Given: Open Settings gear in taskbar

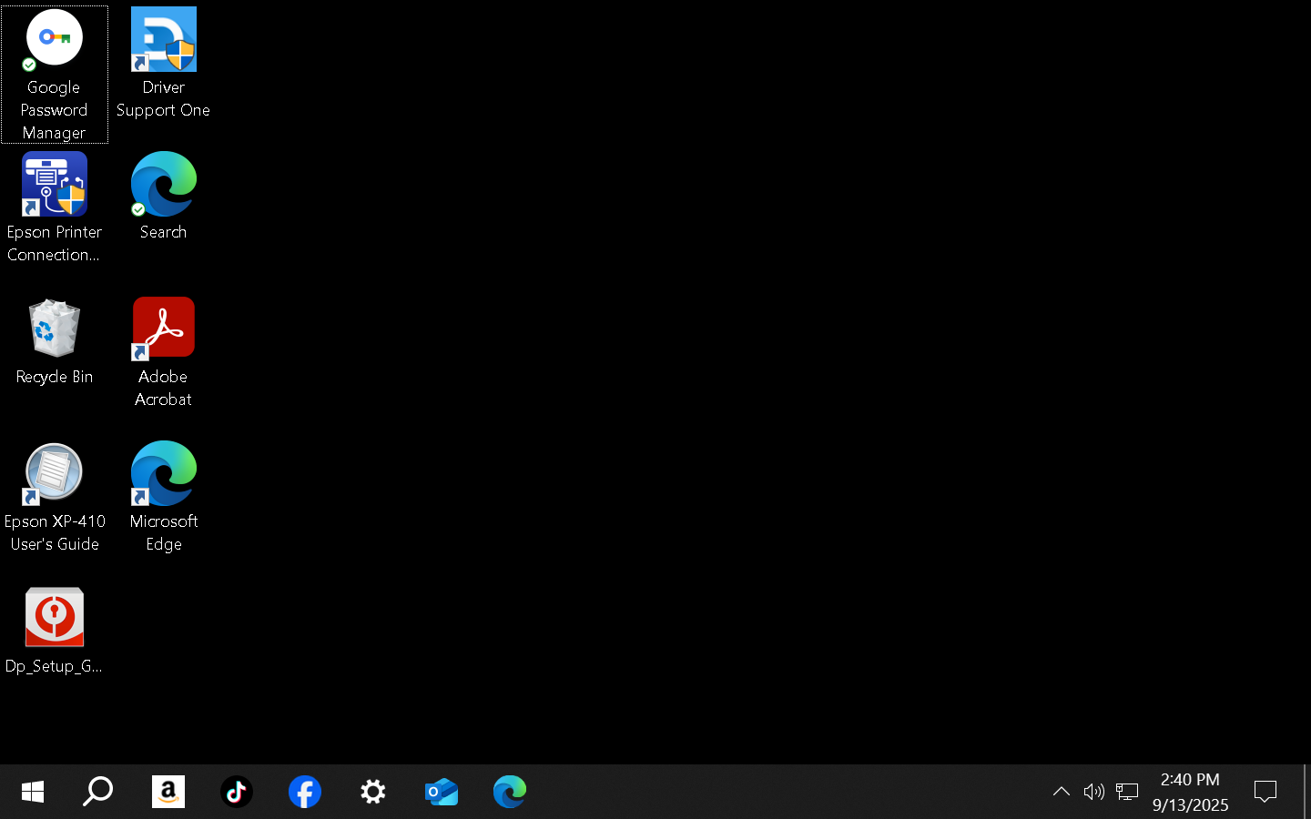Looking at the screenshot, I should [373, 792].
